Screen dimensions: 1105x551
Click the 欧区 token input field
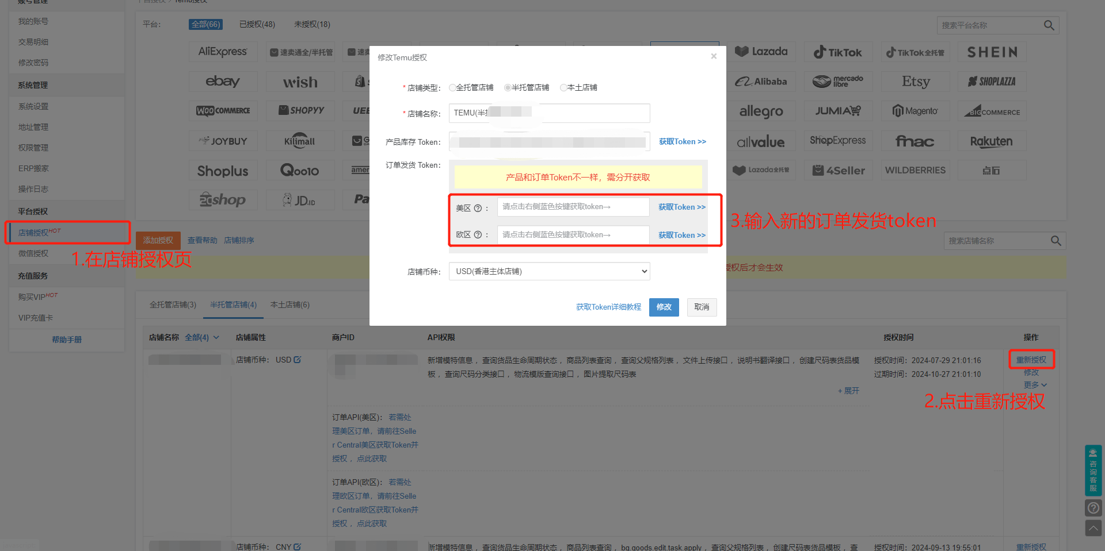tap(573, 235)
